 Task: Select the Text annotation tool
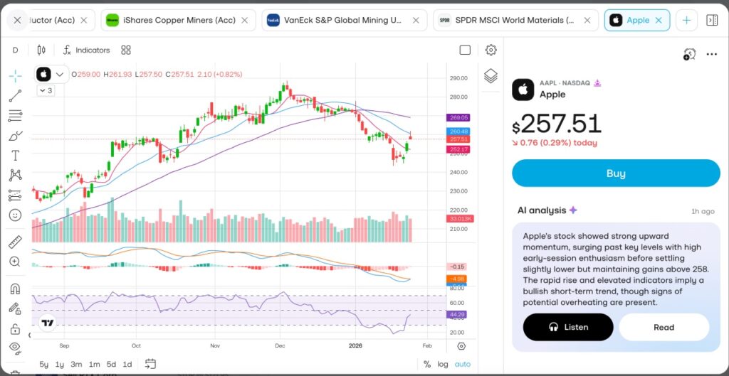pyautogui.click(x=15, y=155)
